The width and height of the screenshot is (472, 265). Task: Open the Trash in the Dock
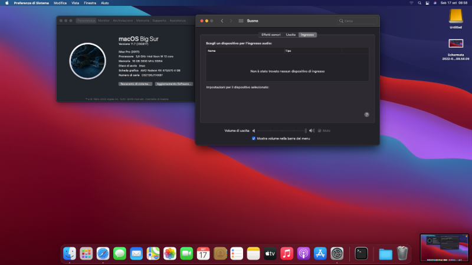(402, 253)
